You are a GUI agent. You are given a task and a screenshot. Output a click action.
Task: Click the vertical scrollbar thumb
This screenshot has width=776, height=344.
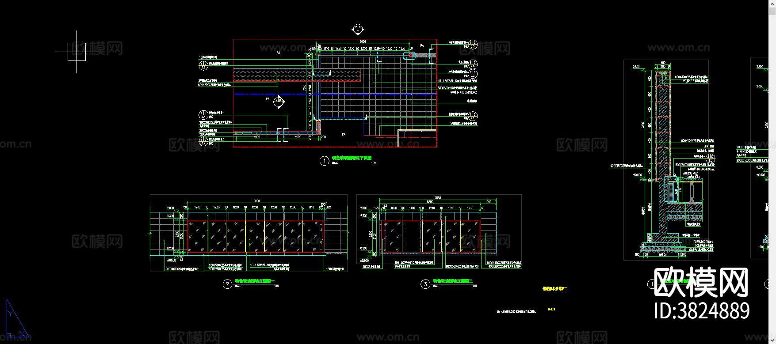772,11
